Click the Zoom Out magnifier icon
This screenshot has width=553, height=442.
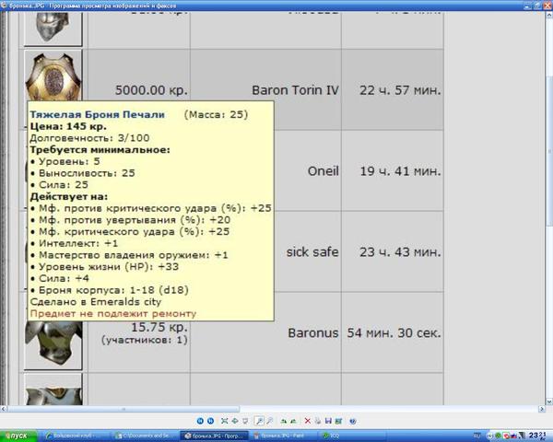[269, 421]
